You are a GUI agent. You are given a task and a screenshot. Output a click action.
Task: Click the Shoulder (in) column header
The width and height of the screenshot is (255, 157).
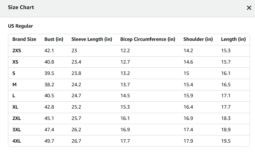[x=198, y=39]
